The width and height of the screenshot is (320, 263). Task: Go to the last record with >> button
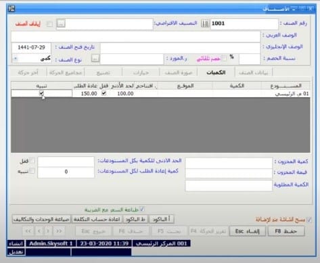[59, 231]
